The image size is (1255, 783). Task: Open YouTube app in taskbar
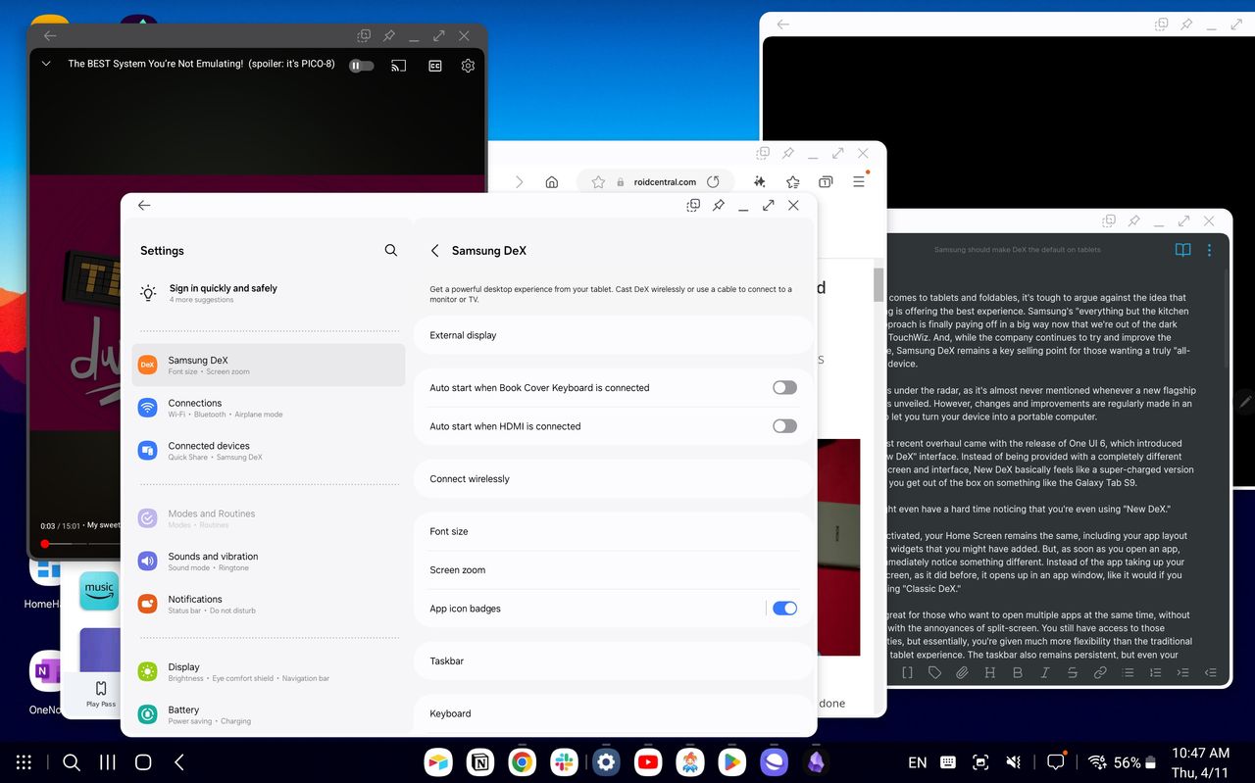click(647, 762)
